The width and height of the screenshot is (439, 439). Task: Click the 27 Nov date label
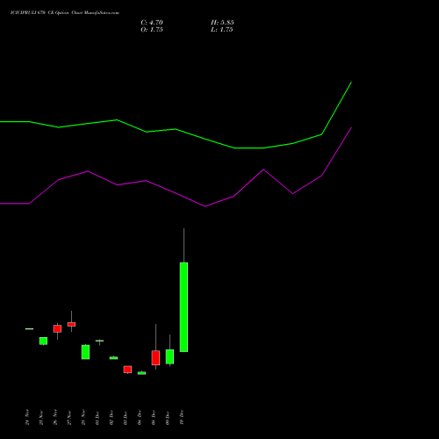tap(69, 417)
